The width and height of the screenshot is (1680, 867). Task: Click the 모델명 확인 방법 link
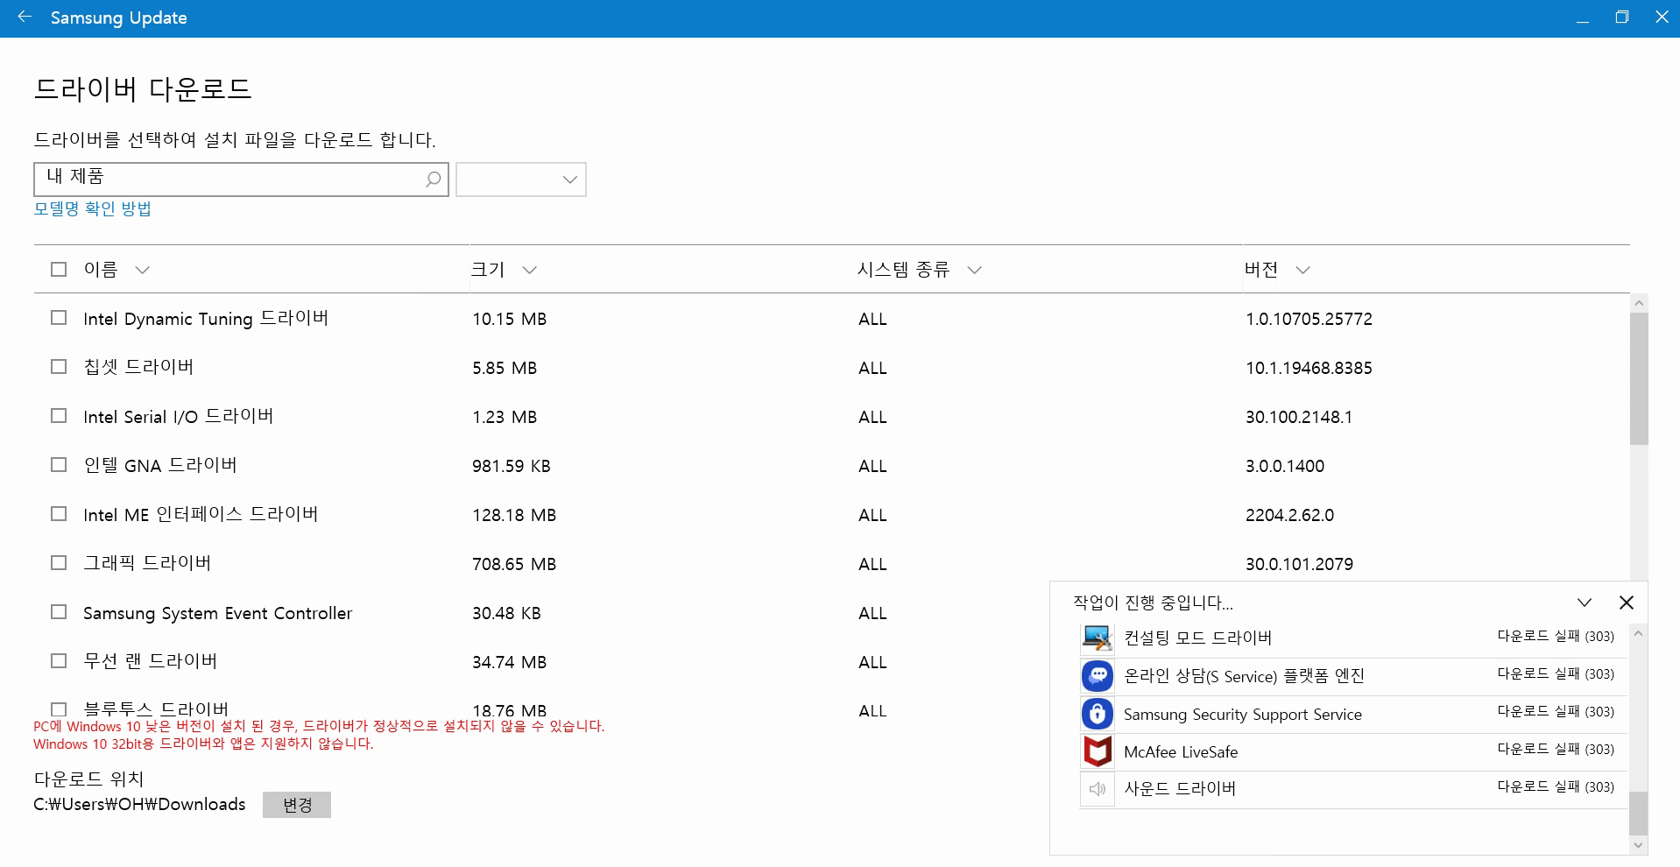[x=93, y=208]
